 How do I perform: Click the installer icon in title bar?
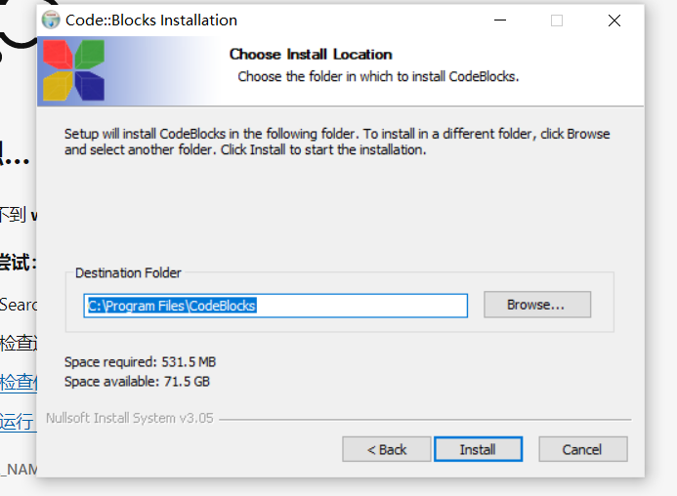[x=51, y=20]
